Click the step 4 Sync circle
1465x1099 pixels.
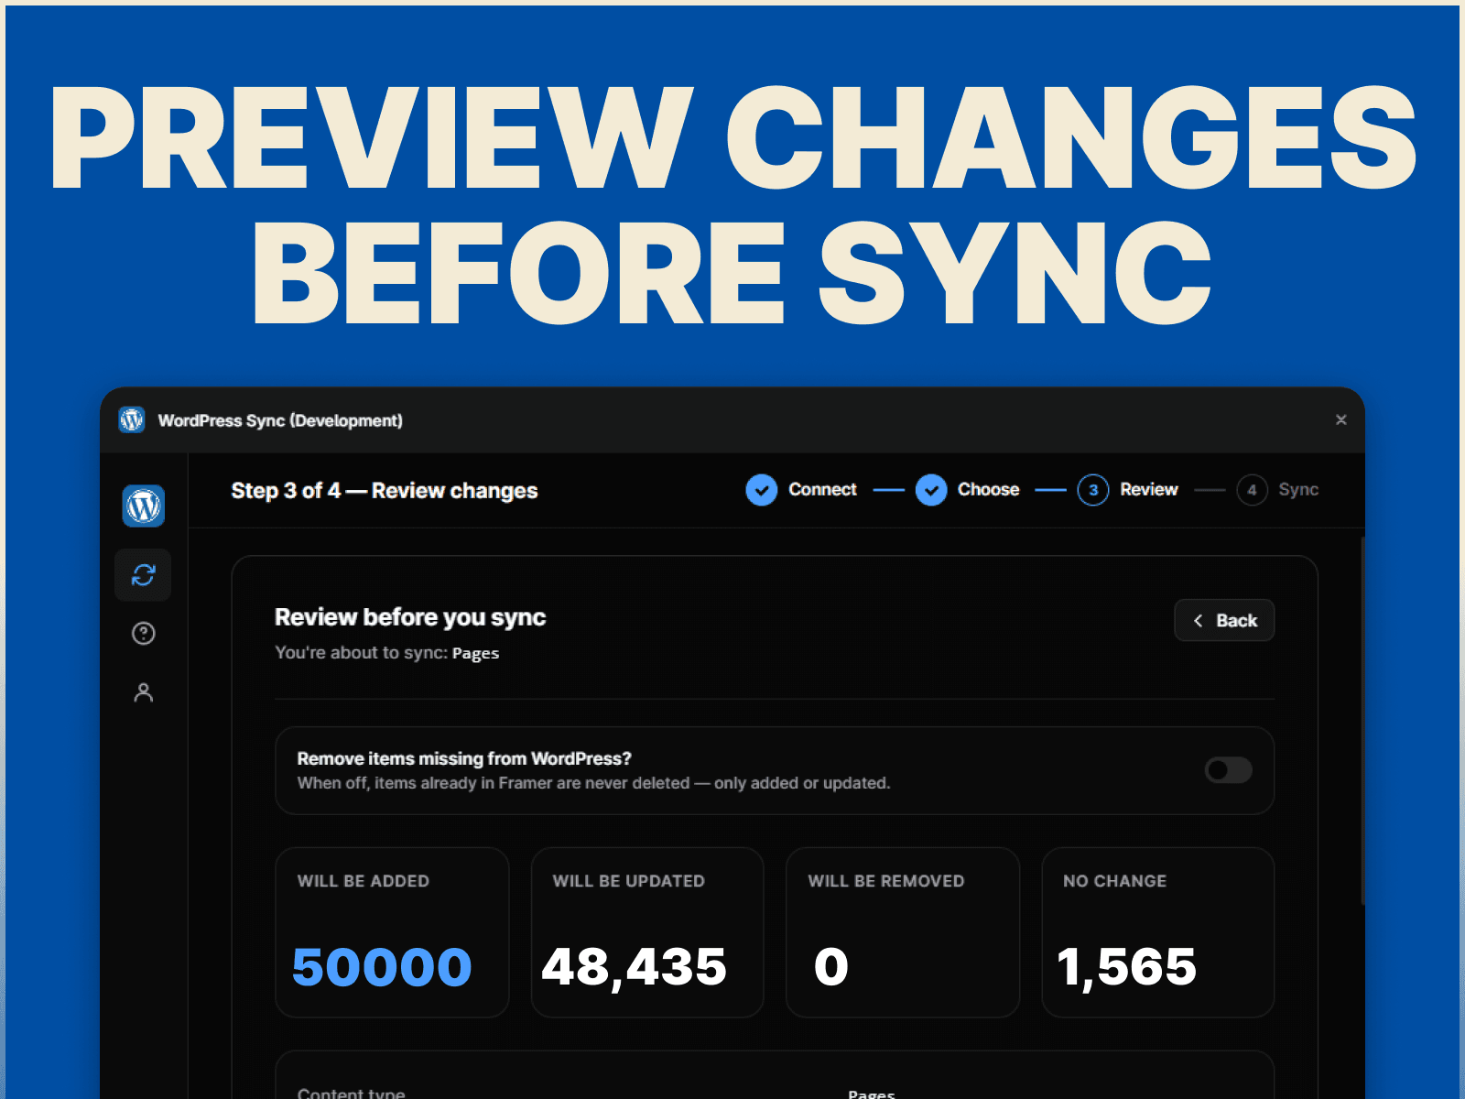click(x=1252, y=490)
